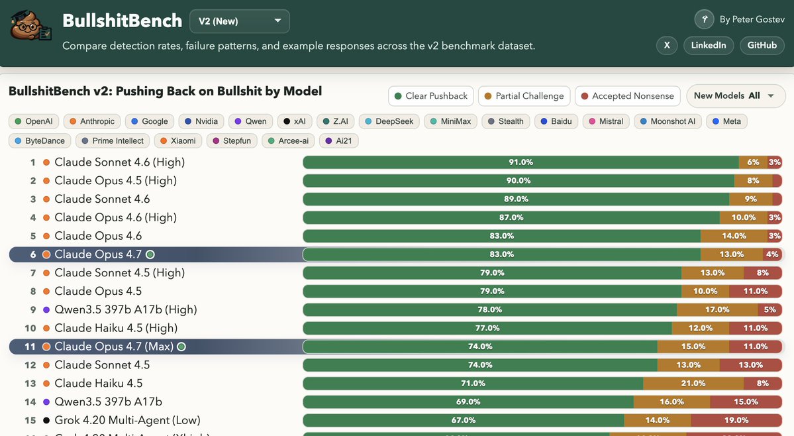Expand the New Models All dropdown
Screen dimensions: 794x436
pos(735,96)
